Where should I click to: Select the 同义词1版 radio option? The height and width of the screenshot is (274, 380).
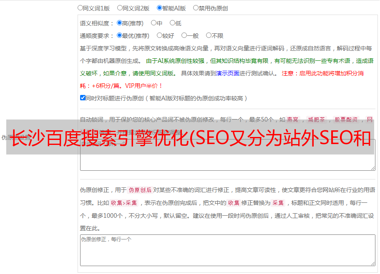point(80,8)
